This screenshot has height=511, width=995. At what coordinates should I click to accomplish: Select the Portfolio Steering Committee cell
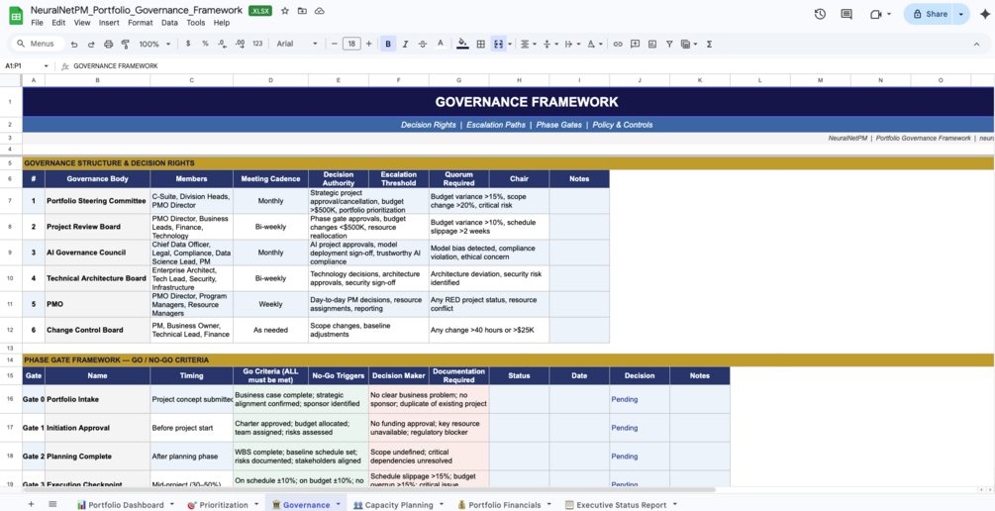point(97,200)
